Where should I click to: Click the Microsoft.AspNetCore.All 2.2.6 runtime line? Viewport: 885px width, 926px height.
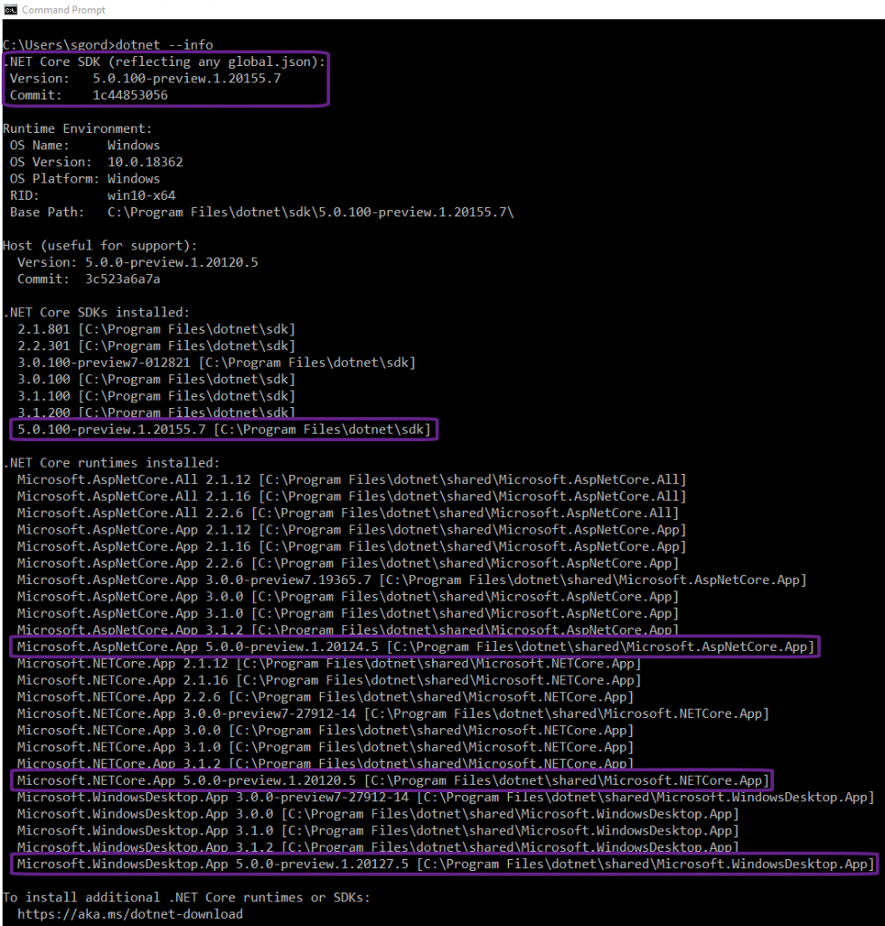pos(347,513)
